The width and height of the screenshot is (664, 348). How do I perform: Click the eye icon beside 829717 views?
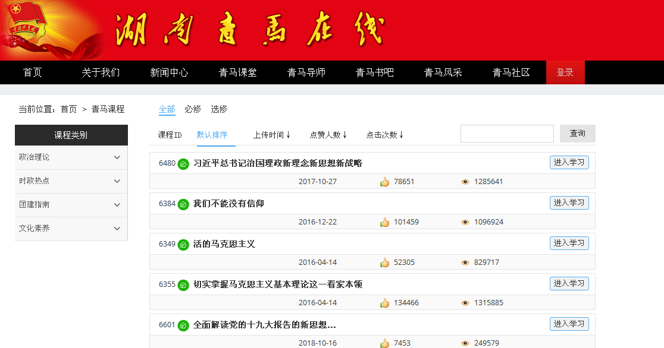tap(465, 262)
